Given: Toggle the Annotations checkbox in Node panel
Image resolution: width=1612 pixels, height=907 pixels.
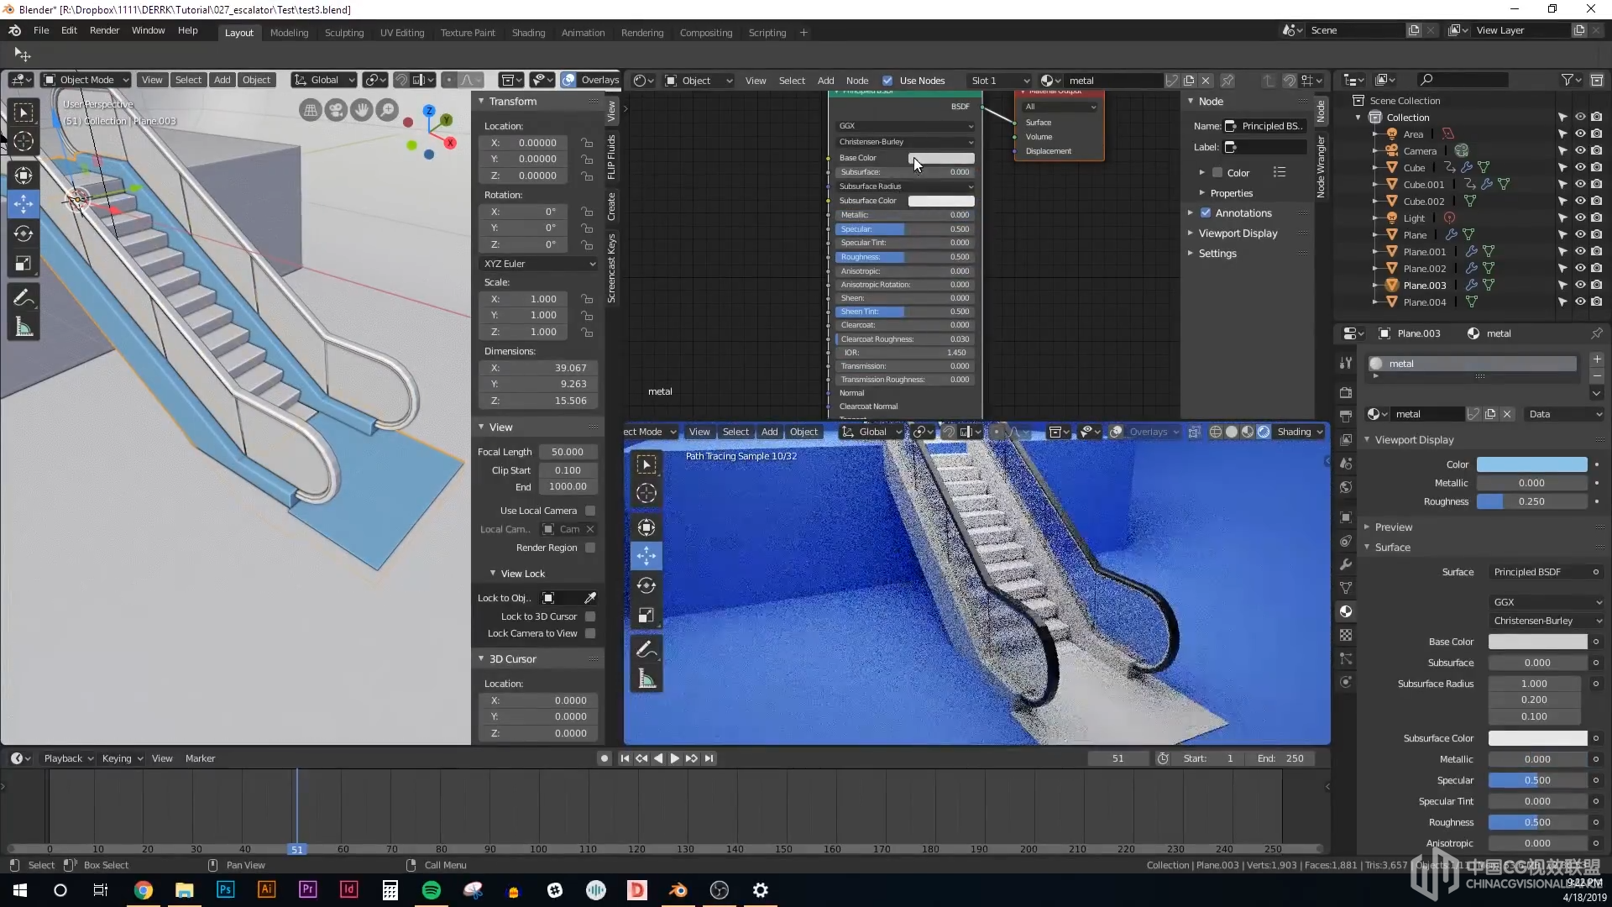Looking at the screenshot, I should coord(1206,213).
